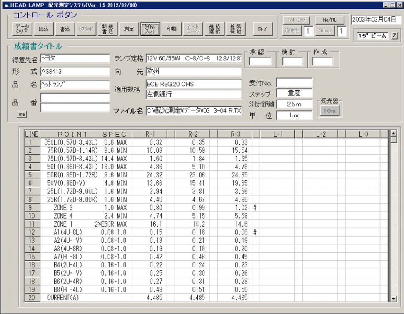404x314 pixels.
Task: Click the CURRENT(A) row label
Action: [63, 297]
